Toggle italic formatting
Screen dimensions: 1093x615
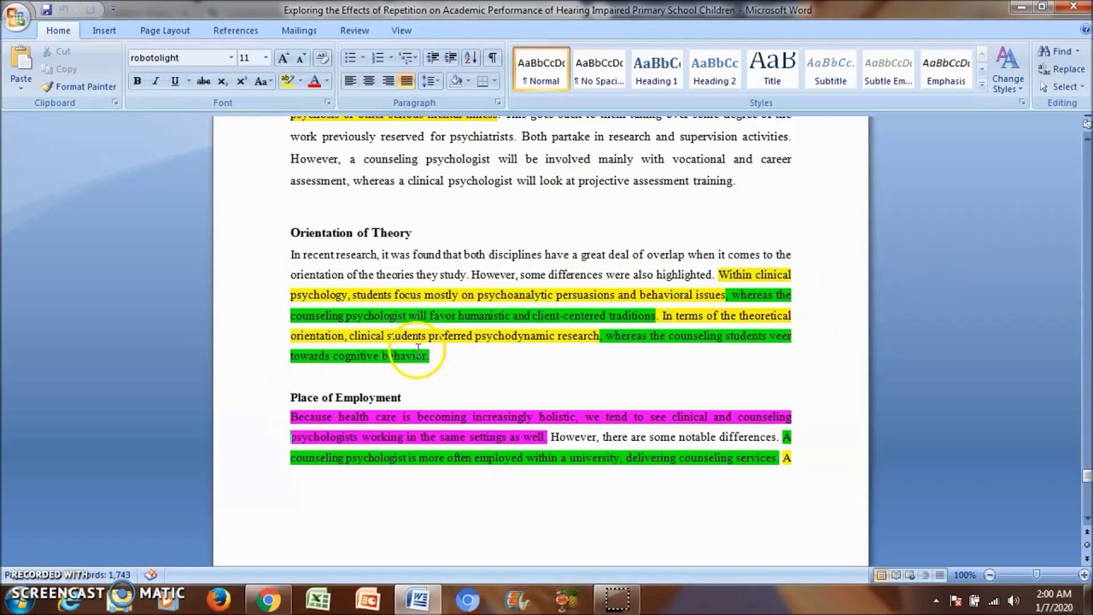pyautogui.click(x=155, y=81)
